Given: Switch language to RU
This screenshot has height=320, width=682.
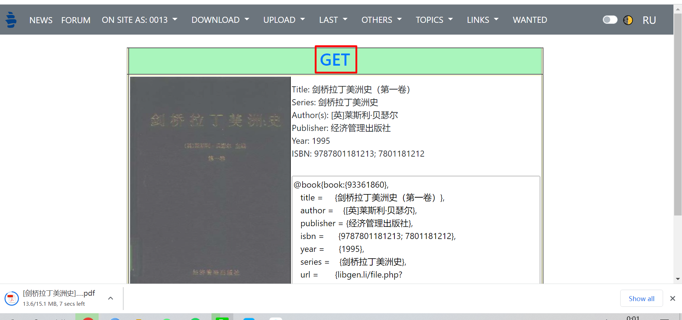Looking at the screenshot, I should pos(649,20).
